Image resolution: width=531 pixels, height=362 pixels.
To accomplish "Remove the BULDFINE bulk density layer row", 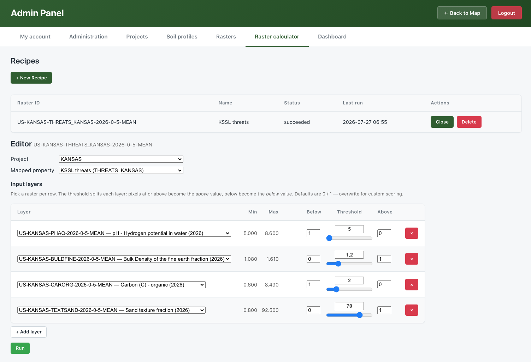I will click(412, 259).
